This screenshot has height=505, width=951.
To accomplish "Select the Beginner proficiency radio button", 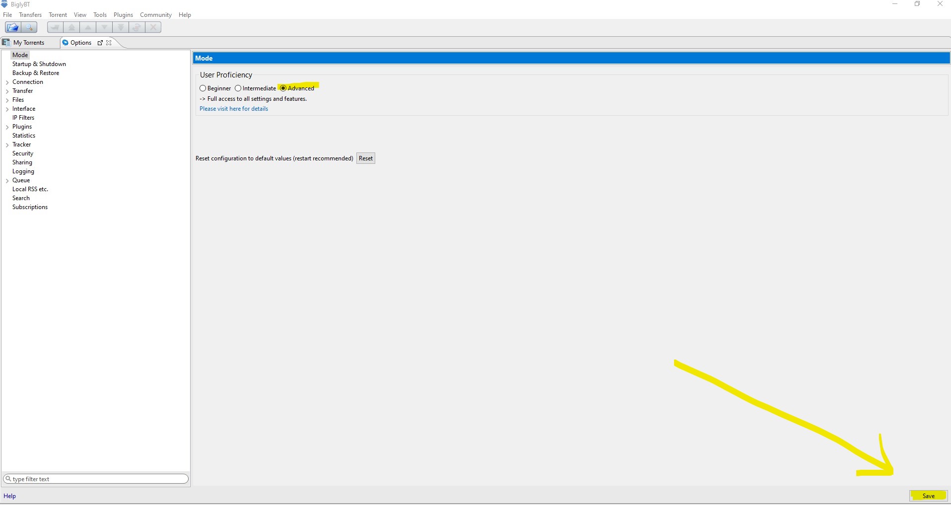I will [203, 88].
